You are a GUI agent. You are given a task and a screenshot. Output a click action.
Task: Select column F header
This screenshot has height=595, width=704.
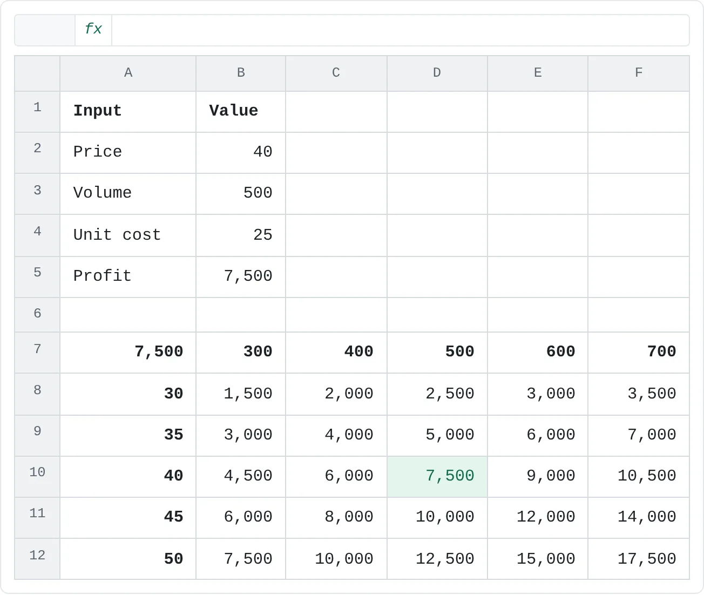coord(639,73)
